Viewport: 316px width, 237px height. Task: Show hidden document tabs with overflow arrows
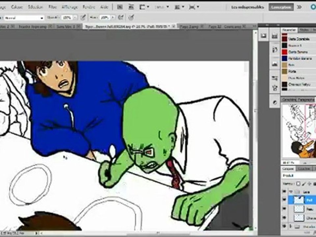pyautogui.click(x=254, y=26)
